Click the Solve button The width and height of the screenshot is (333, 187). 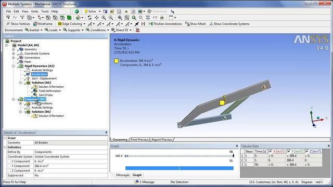[90, 11]
